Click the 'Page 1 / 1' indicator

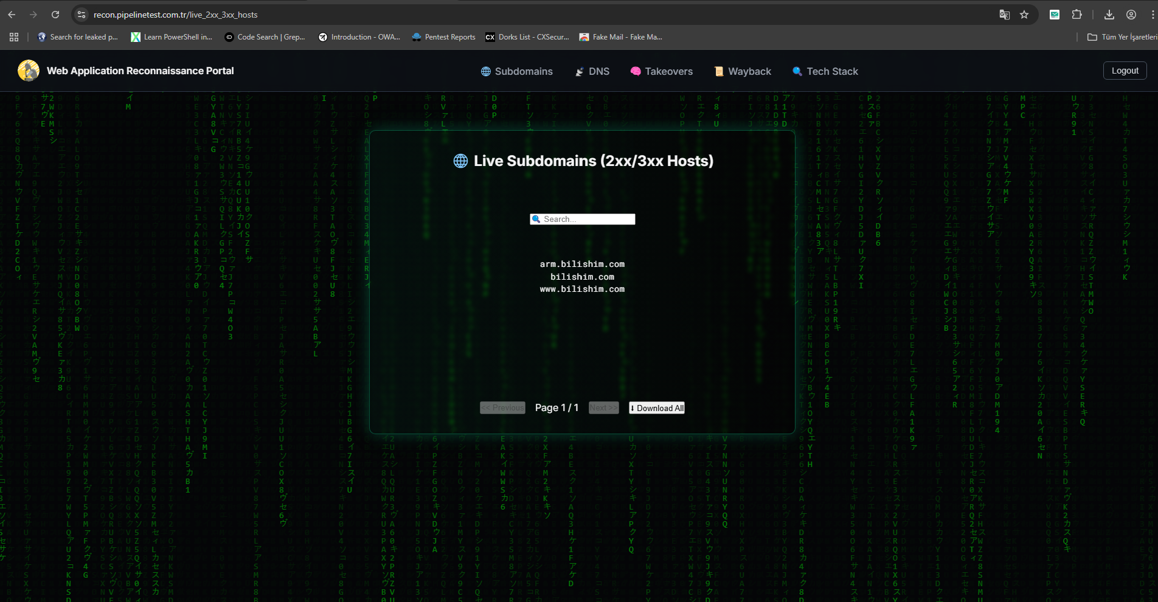point(557,408)
